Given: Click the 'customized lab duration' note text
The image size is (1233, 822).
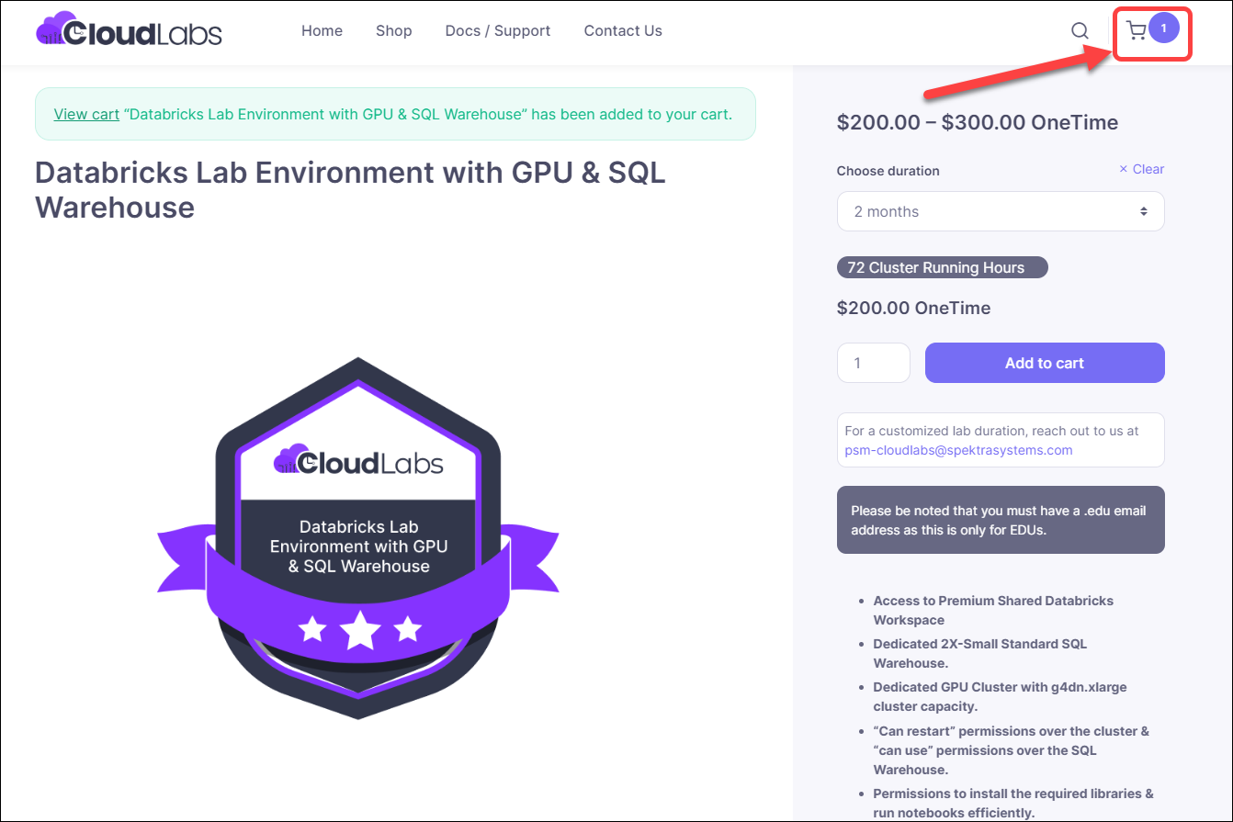Looking at the screenshot, I should [991, 430].
